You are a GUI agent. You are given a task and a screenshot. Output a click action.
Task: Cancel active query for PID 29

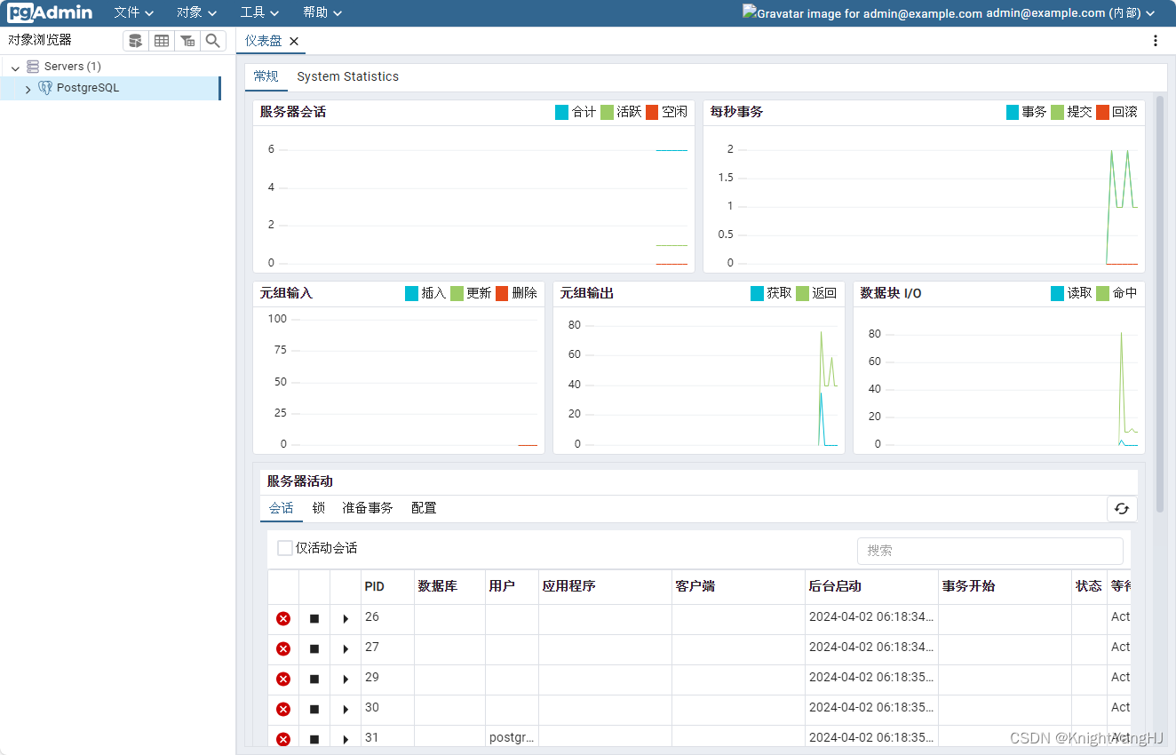(314, 679)
